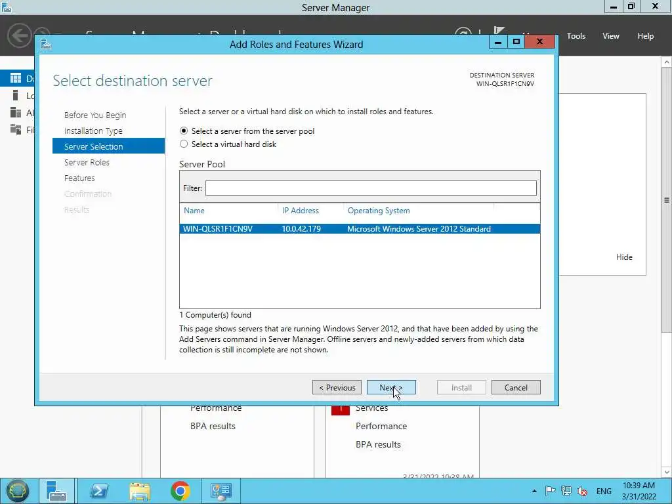Click Server Manager title bar app icon
The height and width of the screenshot is (504, 672).
(x=6, y=7)
